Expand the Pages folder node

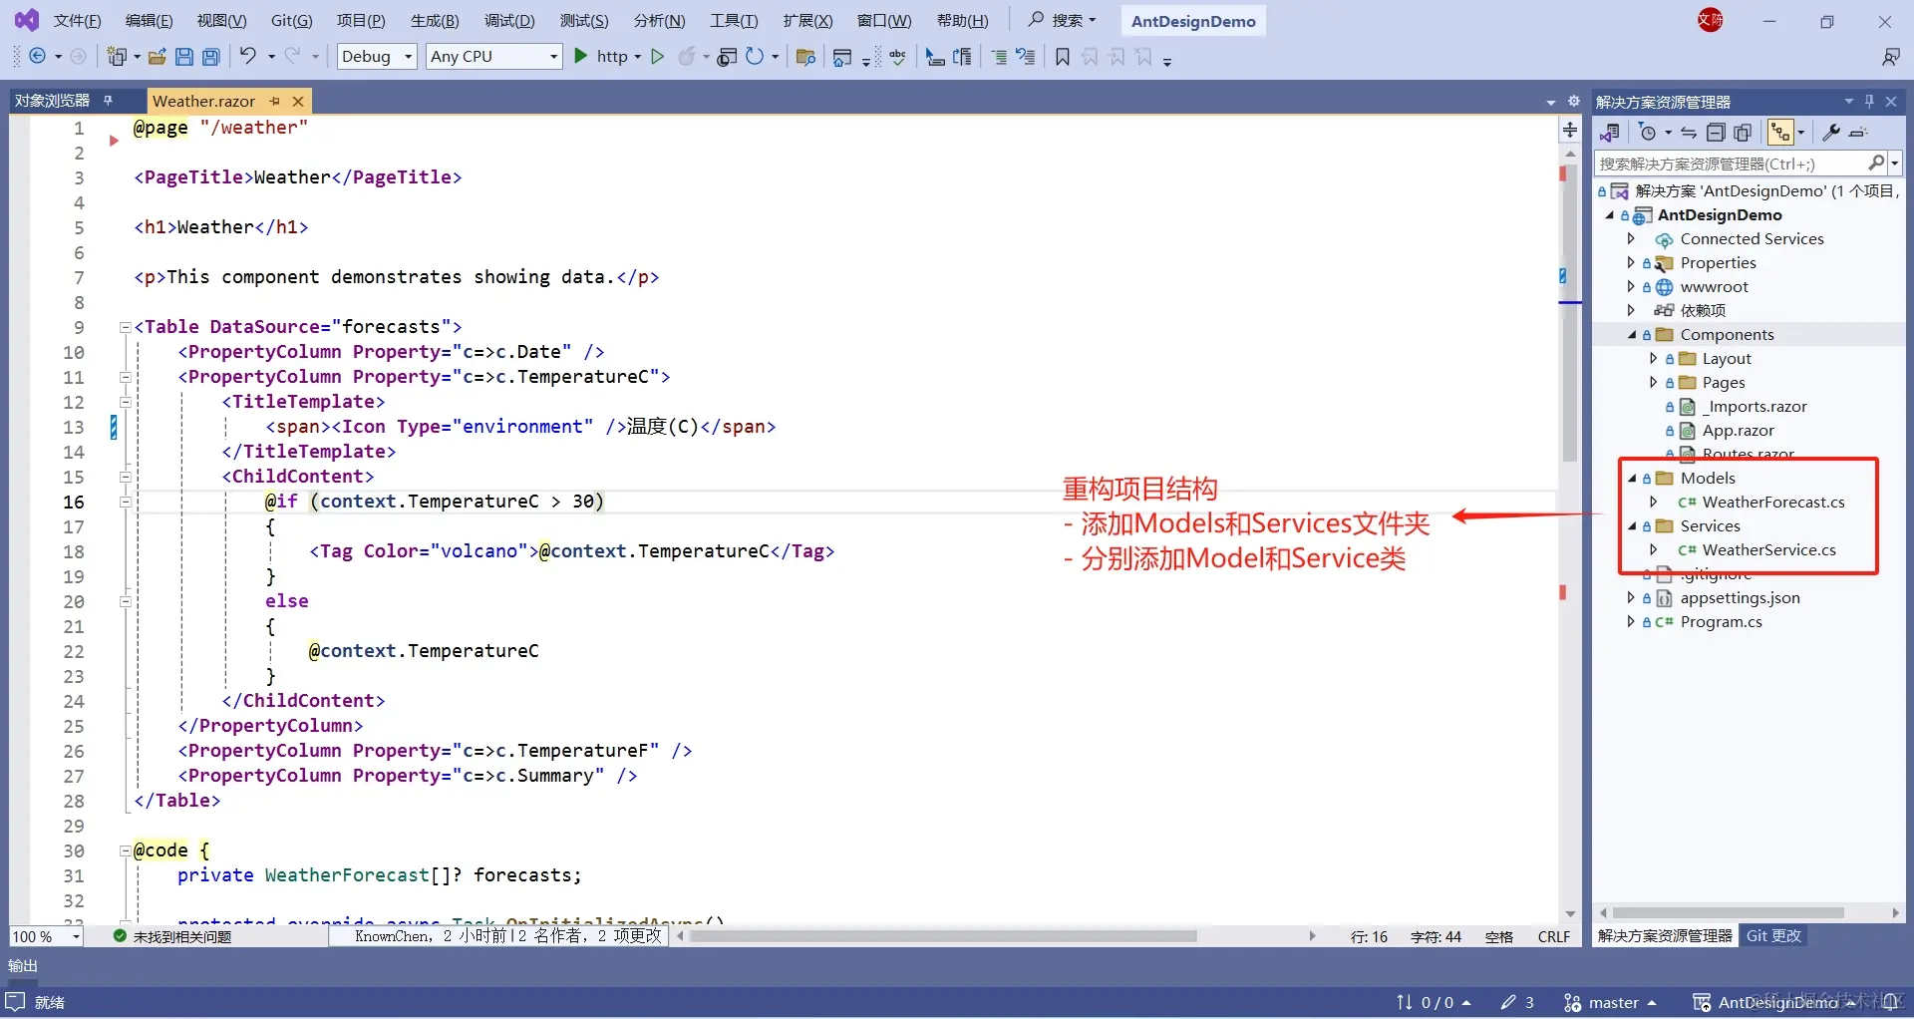pos(1653,383)
